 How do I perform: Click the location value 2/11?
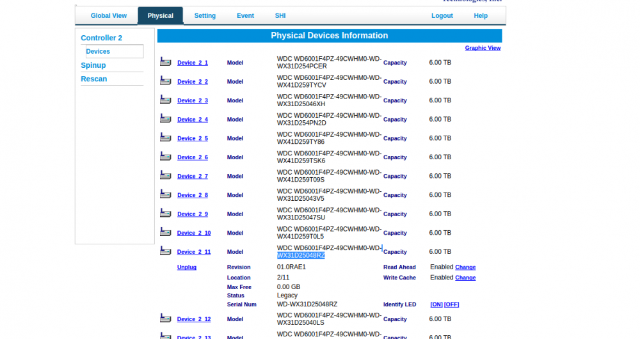point(283,278)
